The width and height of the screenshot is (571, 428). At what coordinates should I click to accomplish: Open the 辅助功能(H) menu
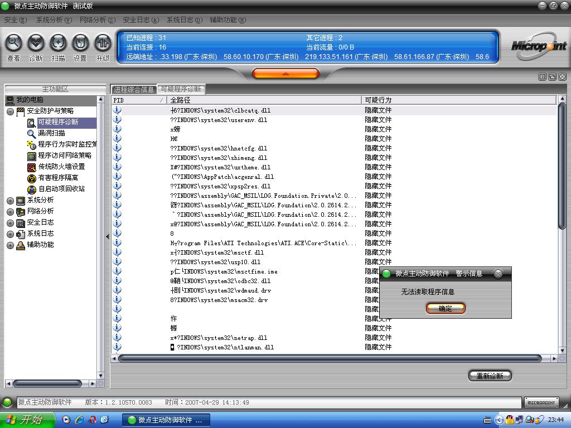(x=228, y=20)
